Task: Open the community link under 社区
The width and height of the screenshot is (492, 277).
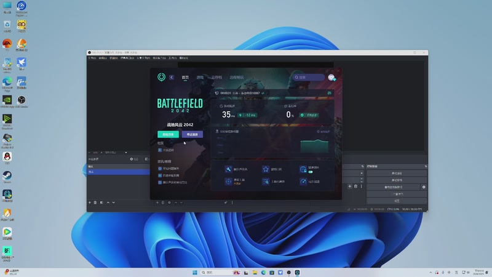Action: point(166,150)
